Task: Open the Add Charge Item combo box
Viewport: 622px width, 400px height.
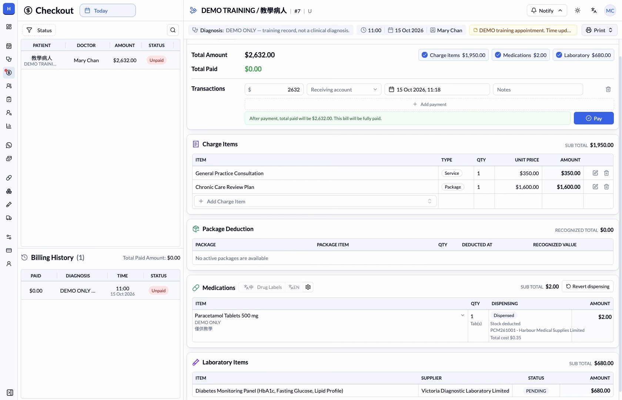Action: 315,201
